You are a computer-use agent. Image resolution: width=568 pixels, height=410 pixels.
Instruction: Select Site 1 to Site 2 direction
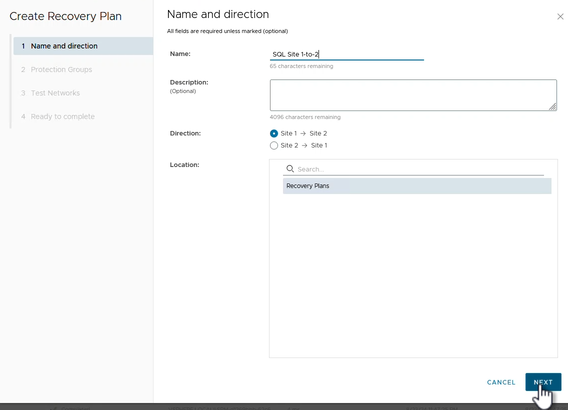pos(274,133)
